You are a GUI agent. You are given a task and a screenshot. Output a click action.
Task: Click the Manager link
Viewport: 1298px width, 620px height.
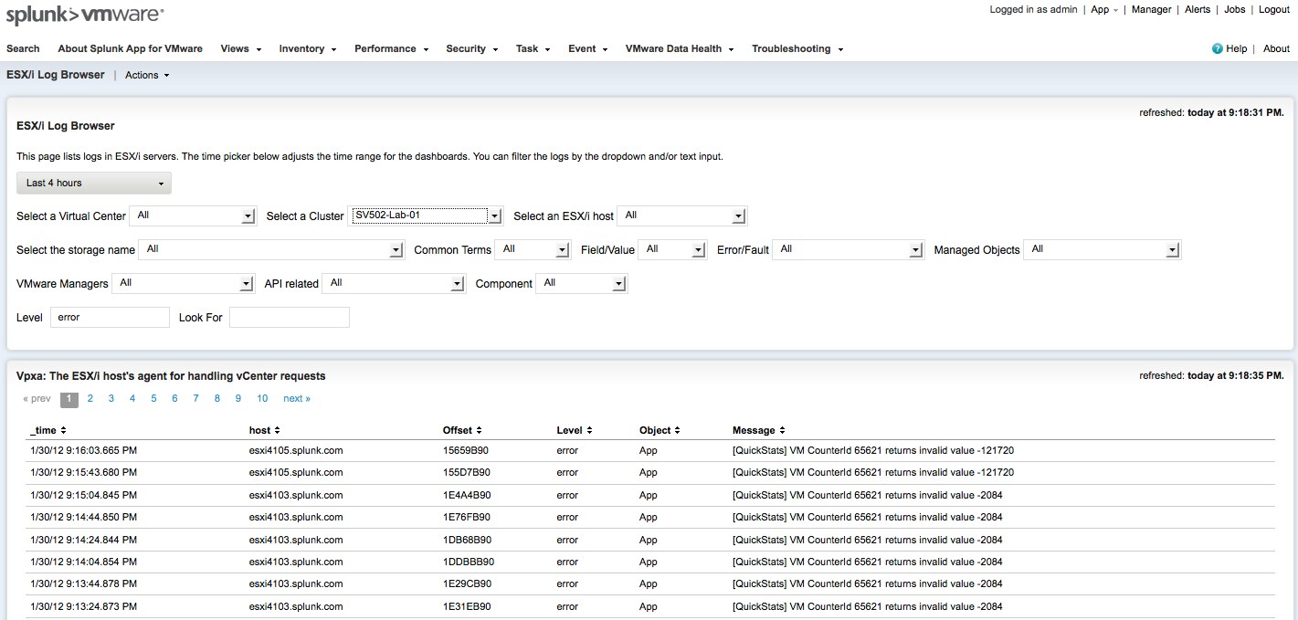click(1151, 9)
